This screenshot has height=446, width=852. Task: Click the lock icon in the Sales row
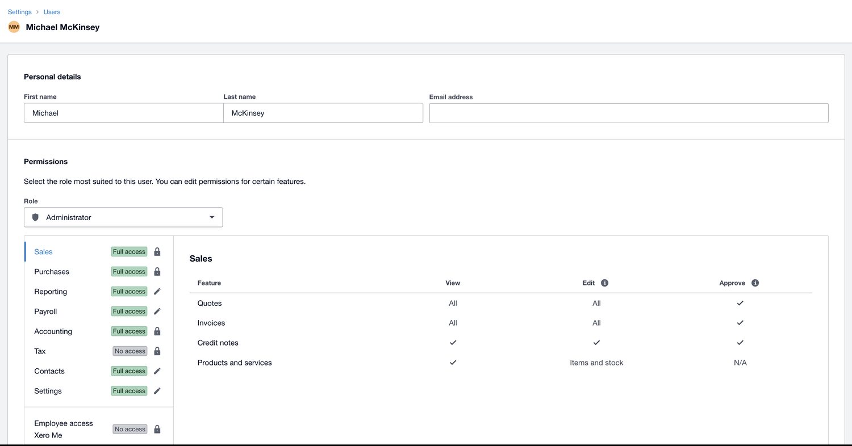pyautogui.click(x=157, y=251)
